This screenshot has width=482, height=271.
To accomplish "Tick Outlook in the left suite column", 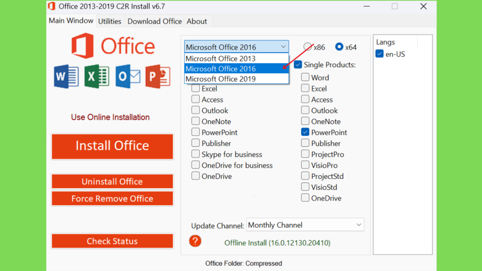I will [x=195, y=110].
